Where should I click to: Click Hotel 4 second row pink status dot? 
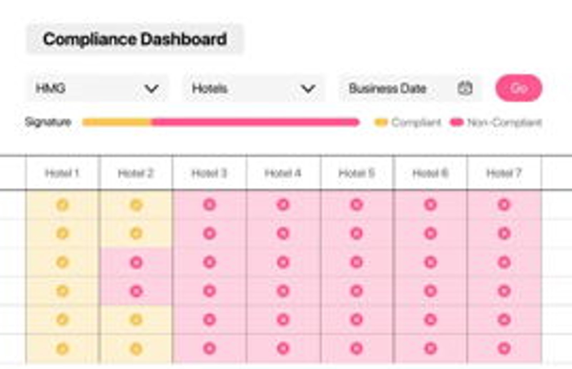(283, 233)
